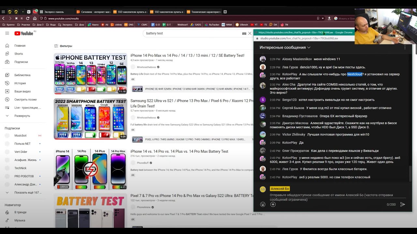Open Интересные сообщения chat mode dropdown

pyautogui.click(x=285, y=47)
